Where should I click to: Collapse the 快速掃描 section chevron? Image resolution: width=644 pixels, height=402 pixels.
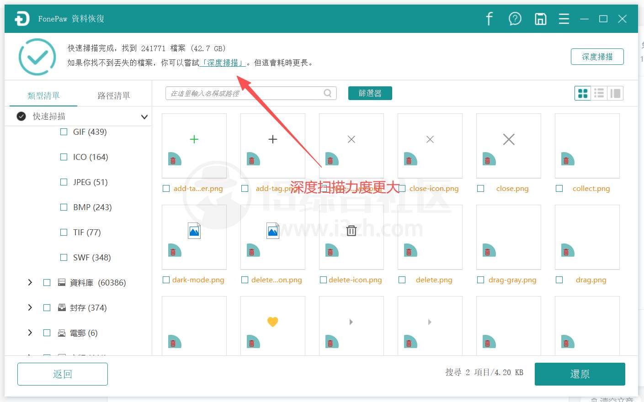144,116
